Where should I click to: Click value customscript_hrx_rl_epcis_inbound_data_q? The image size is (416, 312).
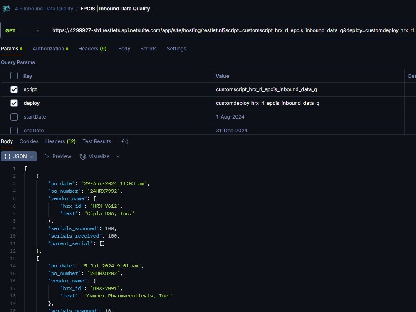click(266, 89)
